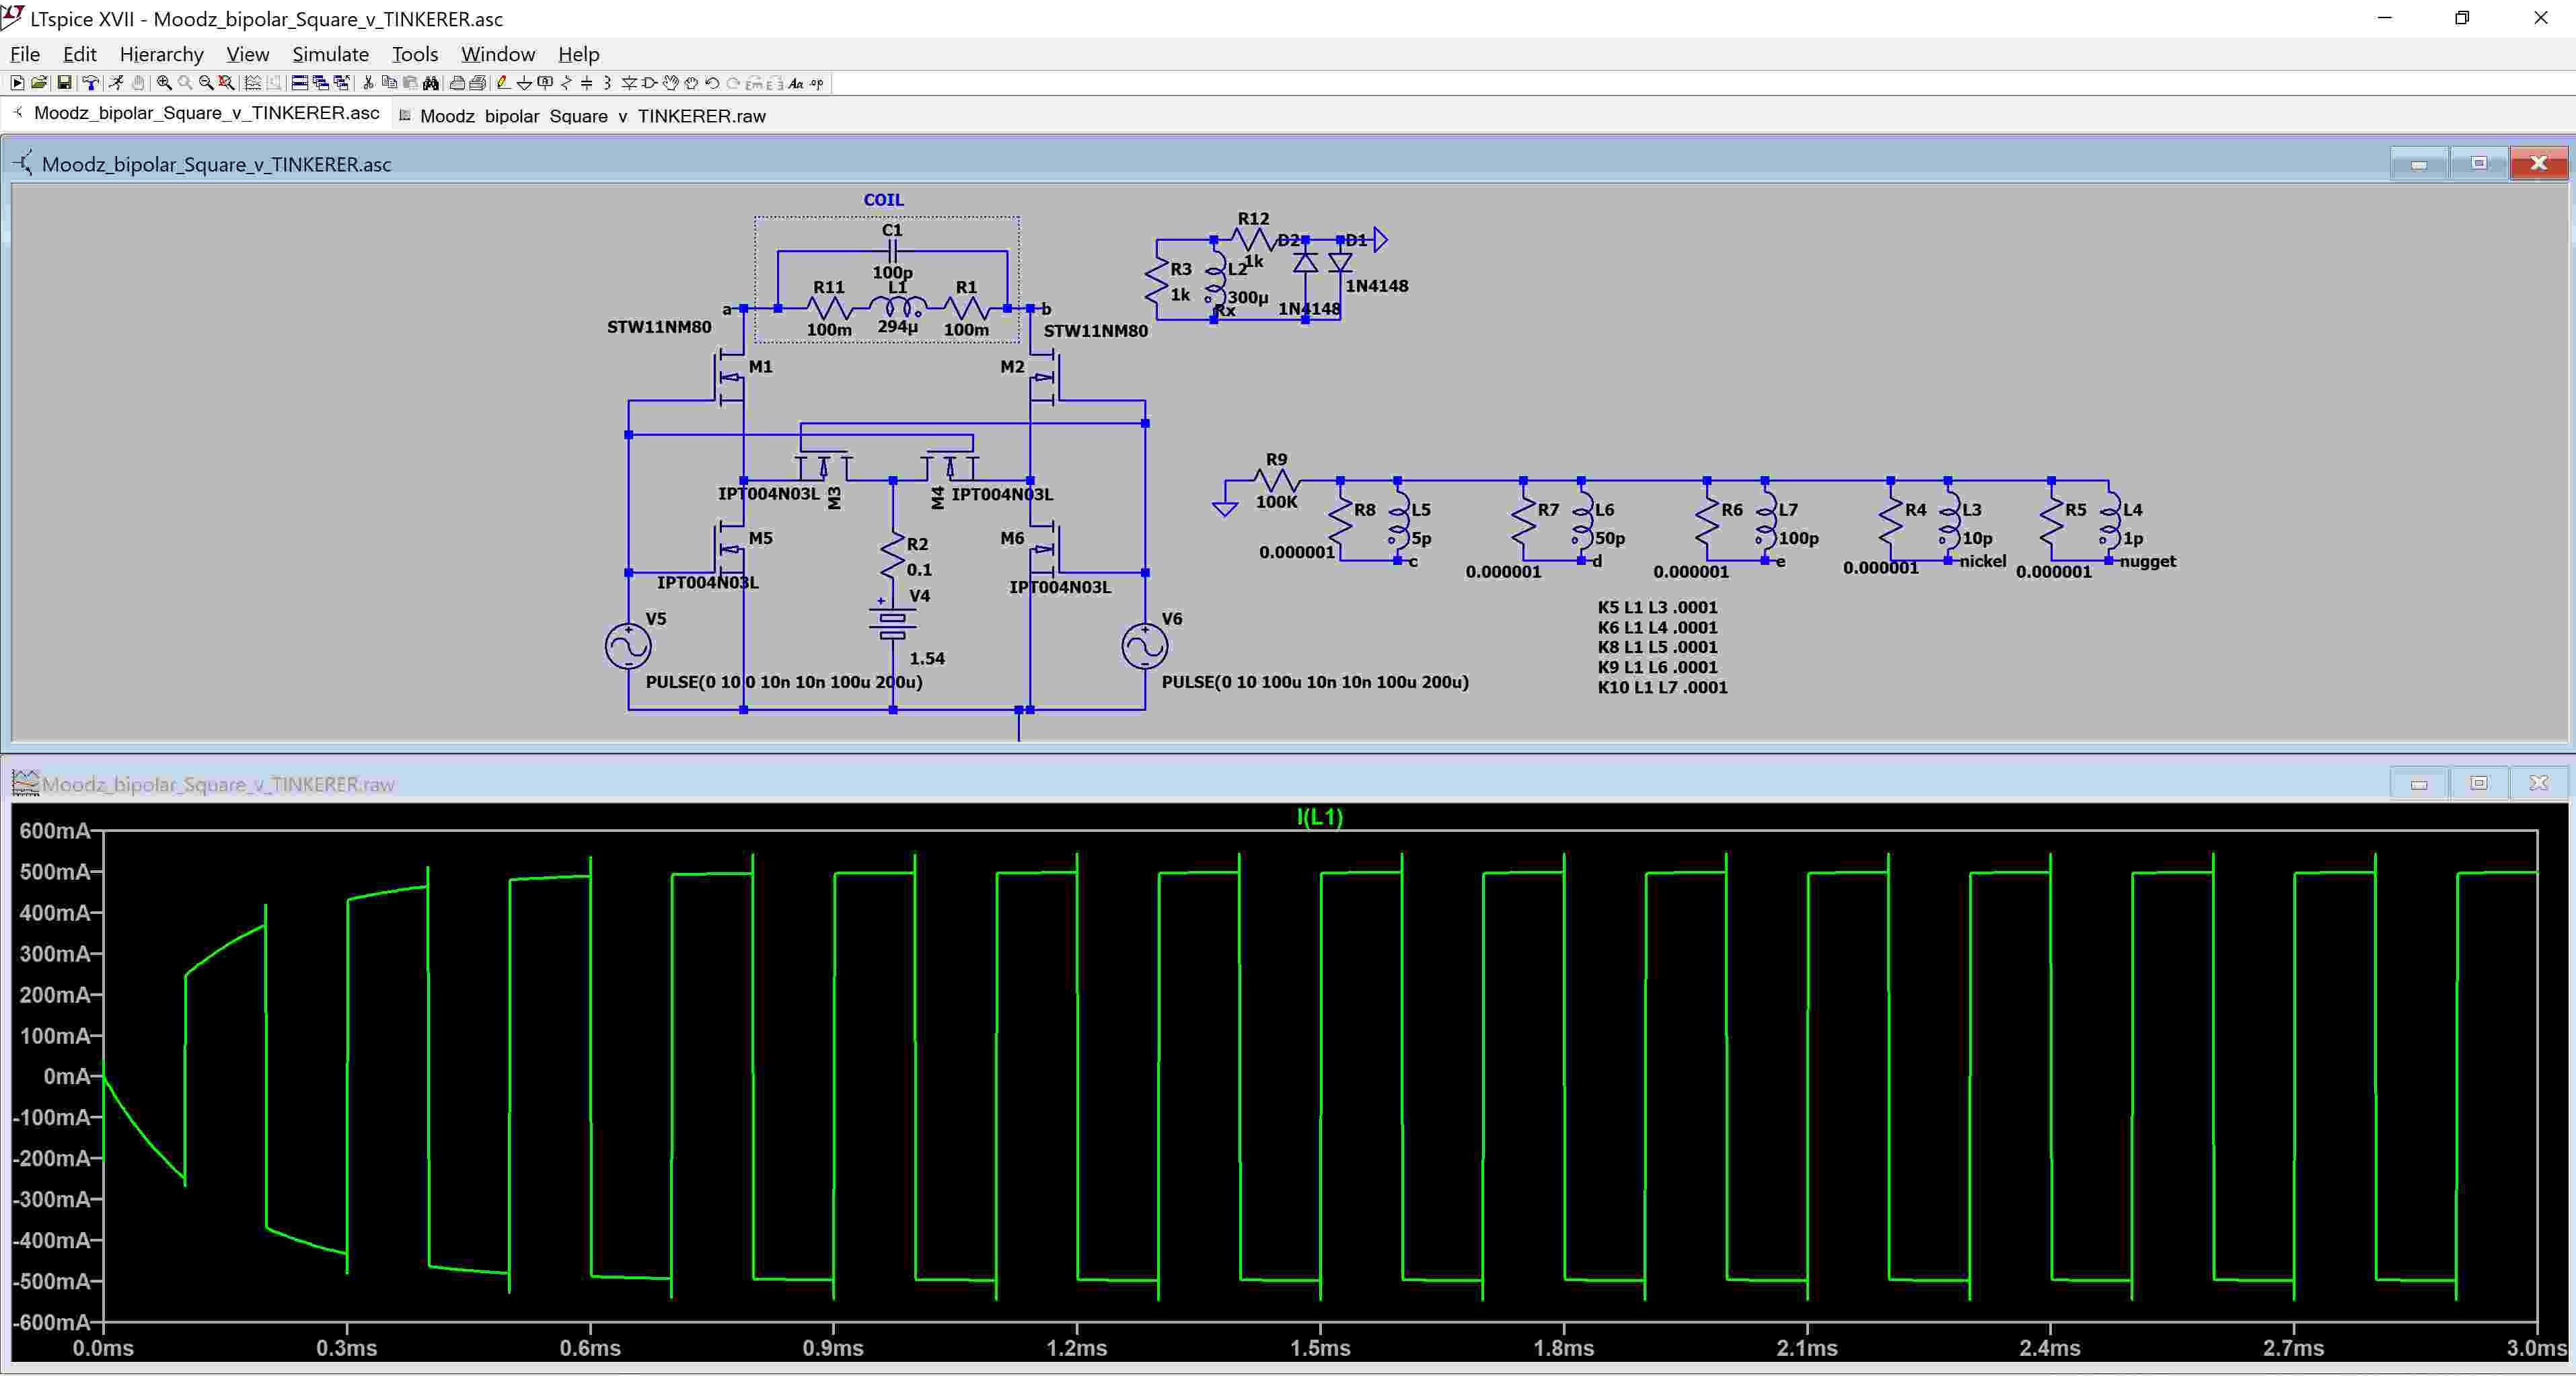Click the Zoom In magnifier icon
Image resolution: width=2576 pixels, height=1376 pixels.
[x=164, y=83]
